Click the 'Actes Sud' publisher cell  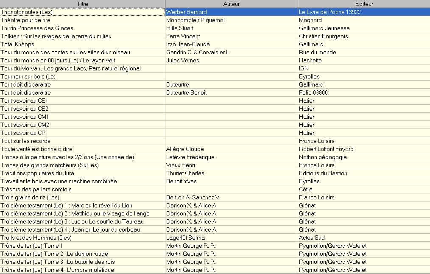pyautogui.click(x=364, y=238)
